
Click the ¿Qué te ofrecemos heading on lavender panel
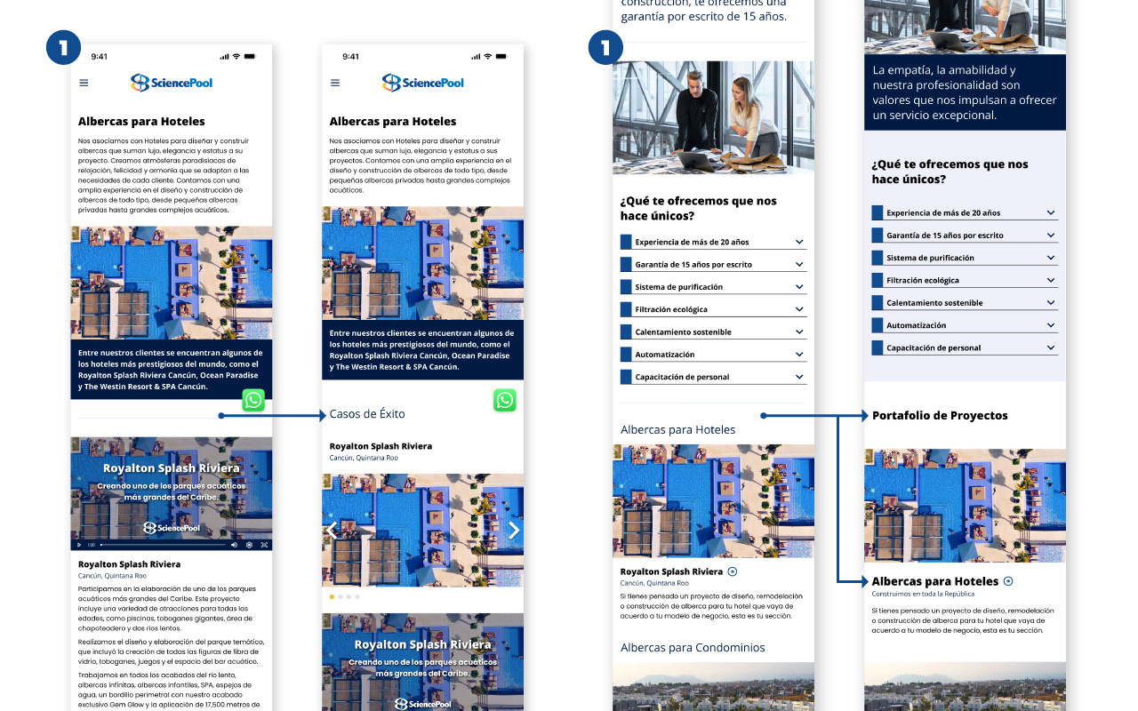(950, 172)
